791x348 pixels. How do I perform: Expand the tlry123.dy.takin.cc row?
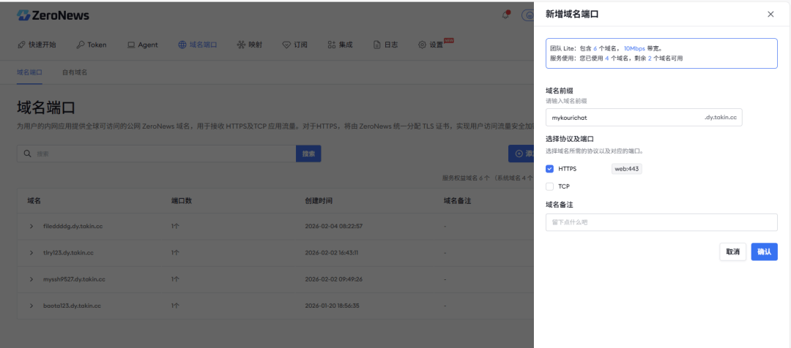(31, 252)
